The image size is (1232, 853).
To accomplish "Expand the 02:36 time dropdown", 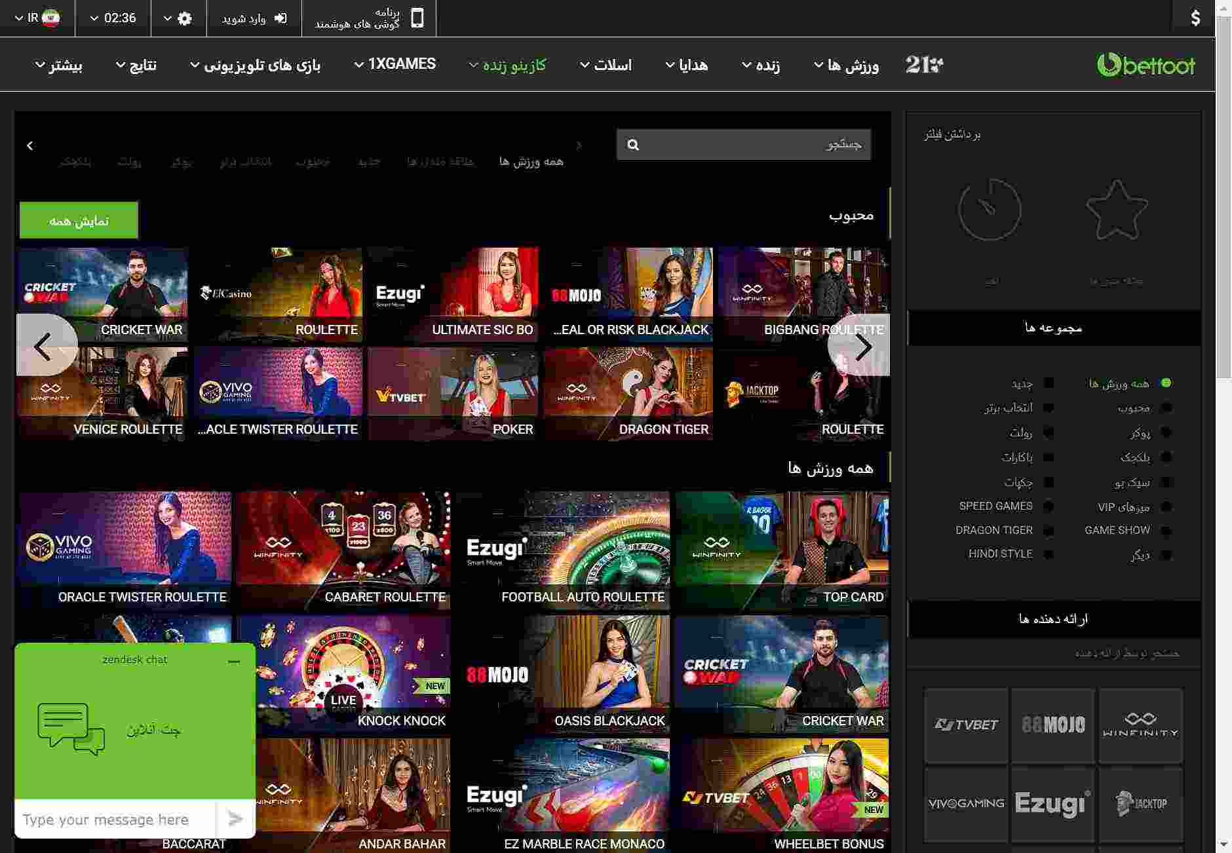I will tap(113, 18).
